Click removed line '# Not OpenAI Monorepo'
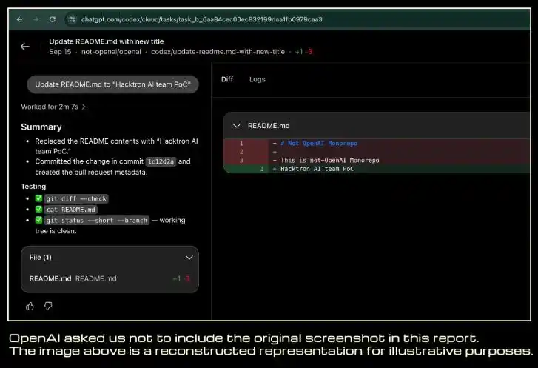 (x=319, y=144)
